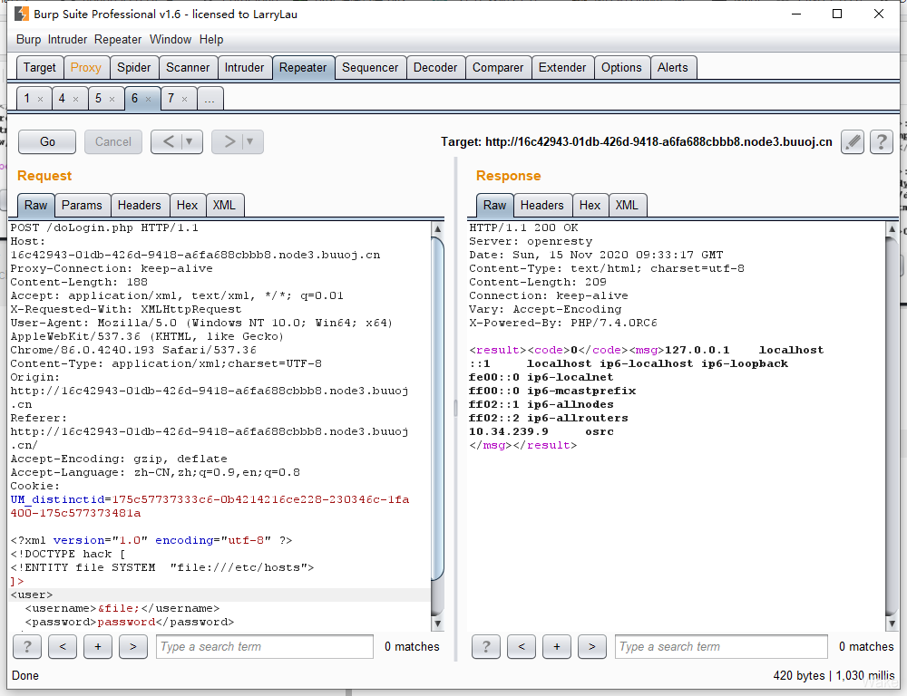
Task: Open the back history dropdown arrow
Action: 190,141
